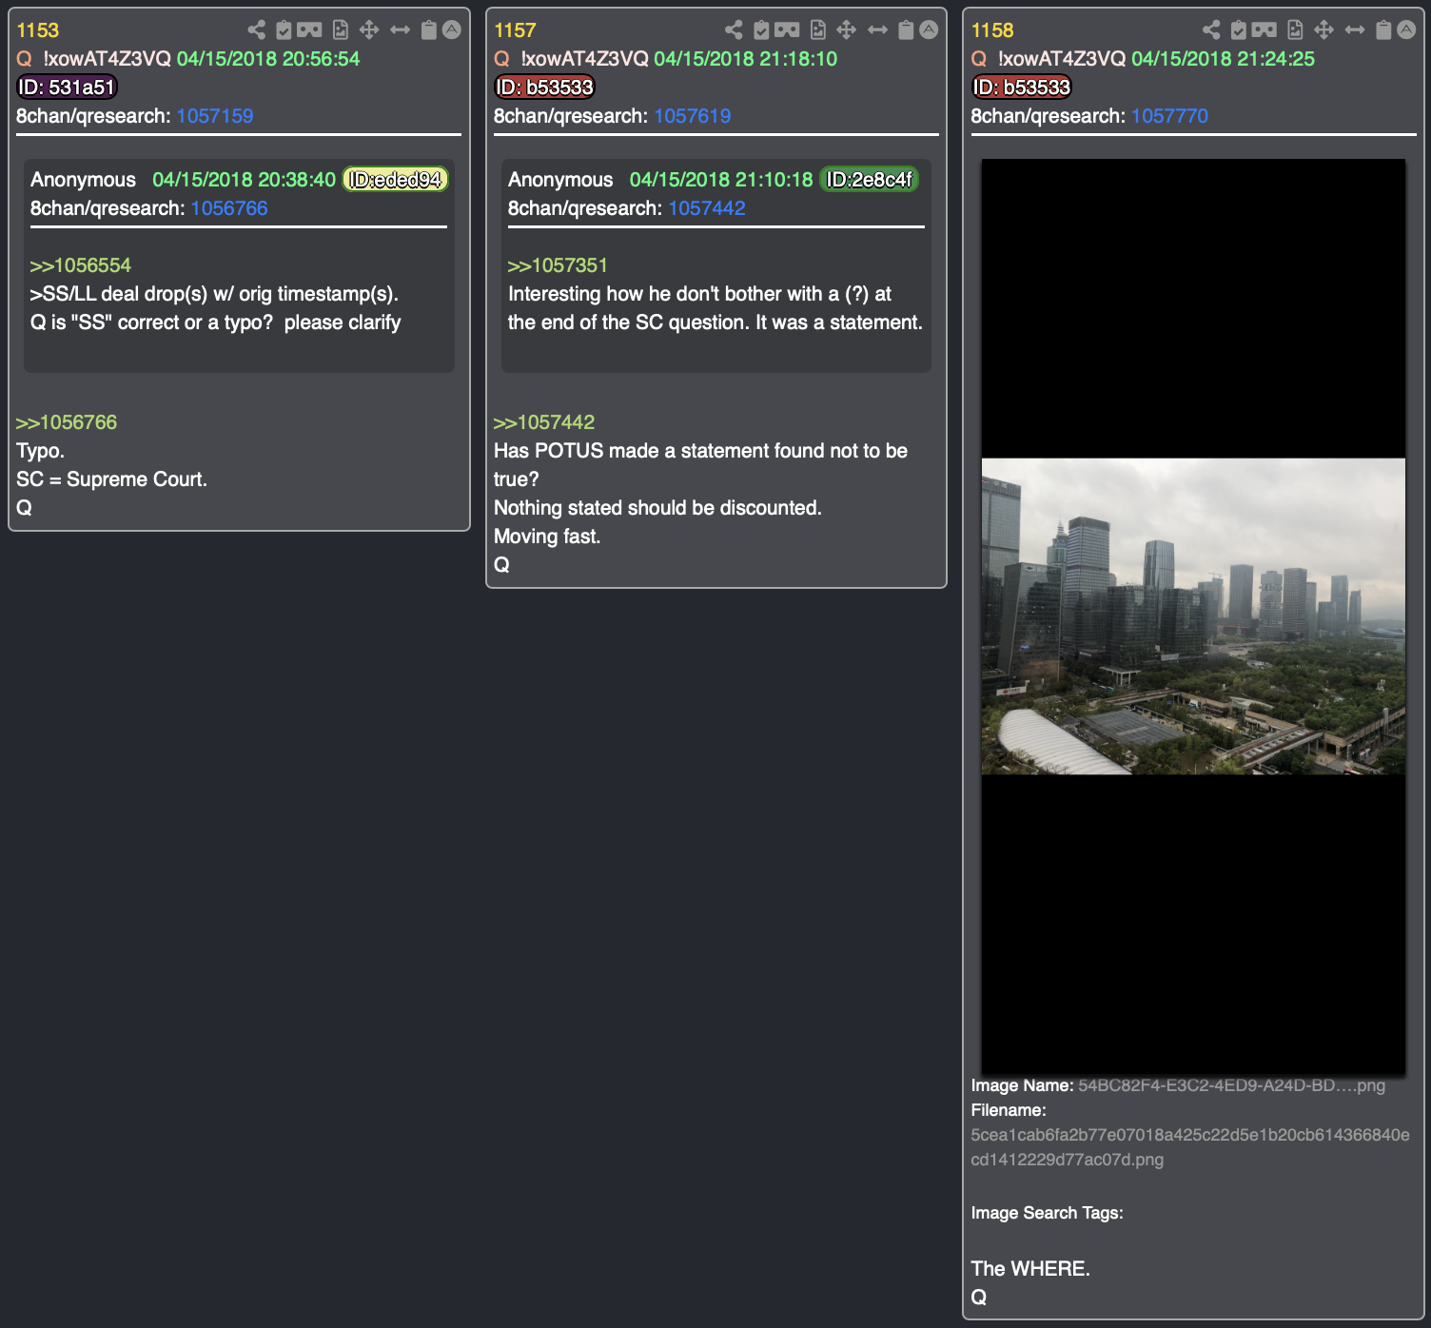Viewport: 1431px width, 1328px height.
Task: Click circular up-arrow icon on post 1153
Action: point(452,30)
